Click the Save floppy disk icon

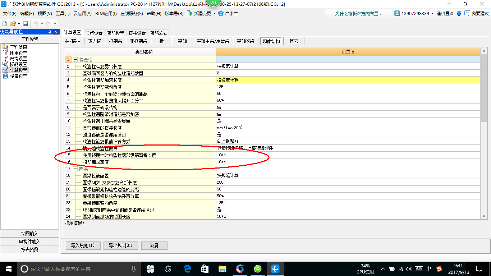[26, 23]
